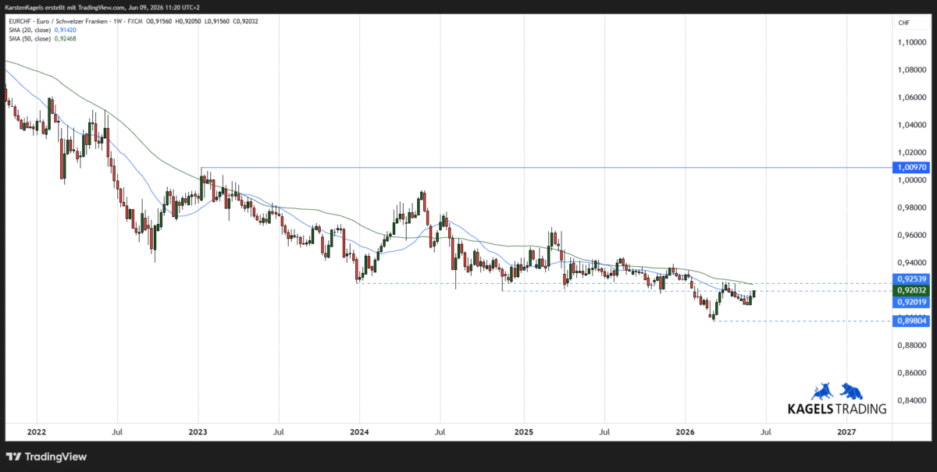Click the 1,08000 price axis value

click(913, 70)
